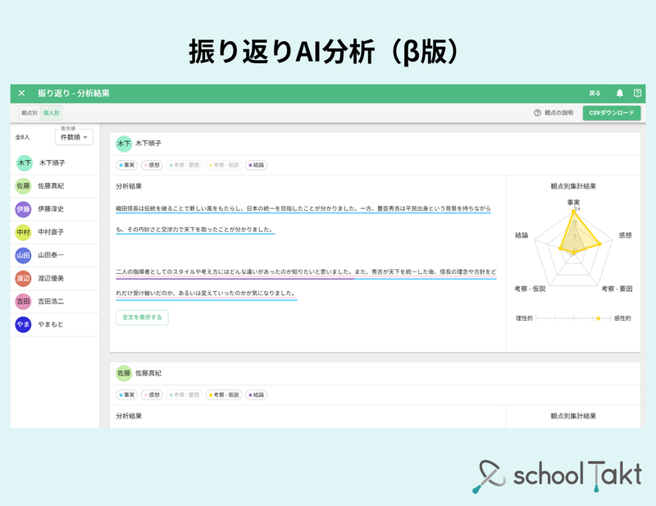The image size is (656, 506).
Task: Toggle the 結論 badge for 木下順子
Action: [x=257, y=164]
